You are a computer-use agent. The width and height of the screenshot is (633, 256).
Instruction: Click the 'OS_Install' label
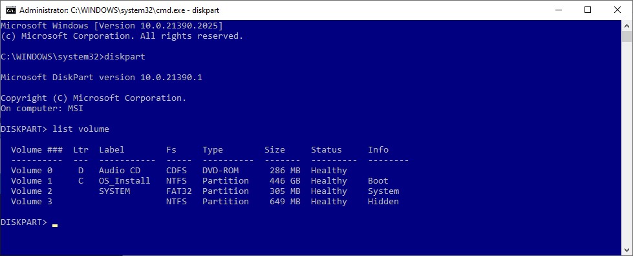125,181
